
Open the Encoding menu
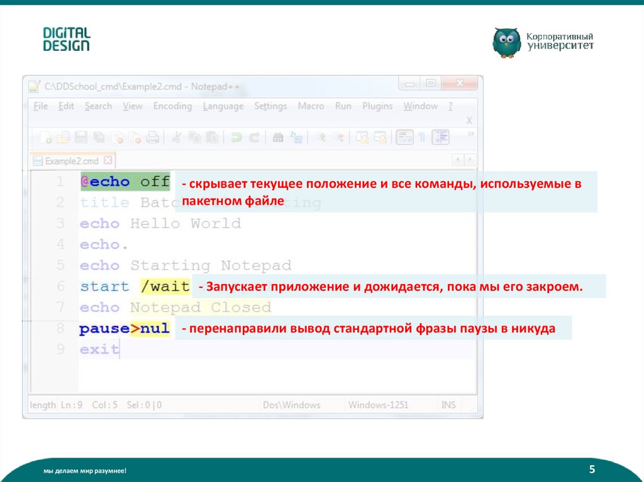[x=172, y=106]
